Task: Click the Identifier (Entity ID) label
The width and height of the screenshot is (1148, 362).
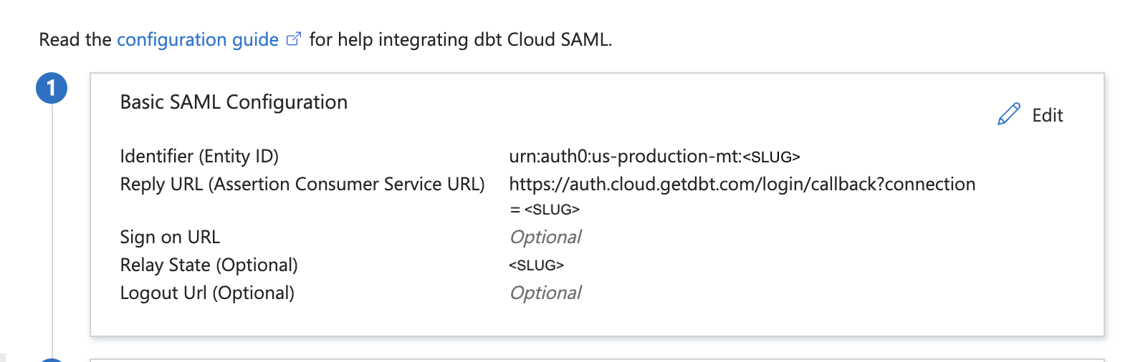Action: click(199, 156)
